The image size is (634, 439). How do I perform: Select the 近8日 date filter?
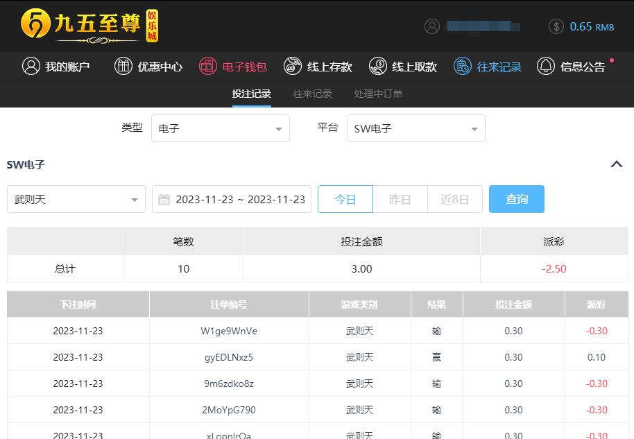455,199
